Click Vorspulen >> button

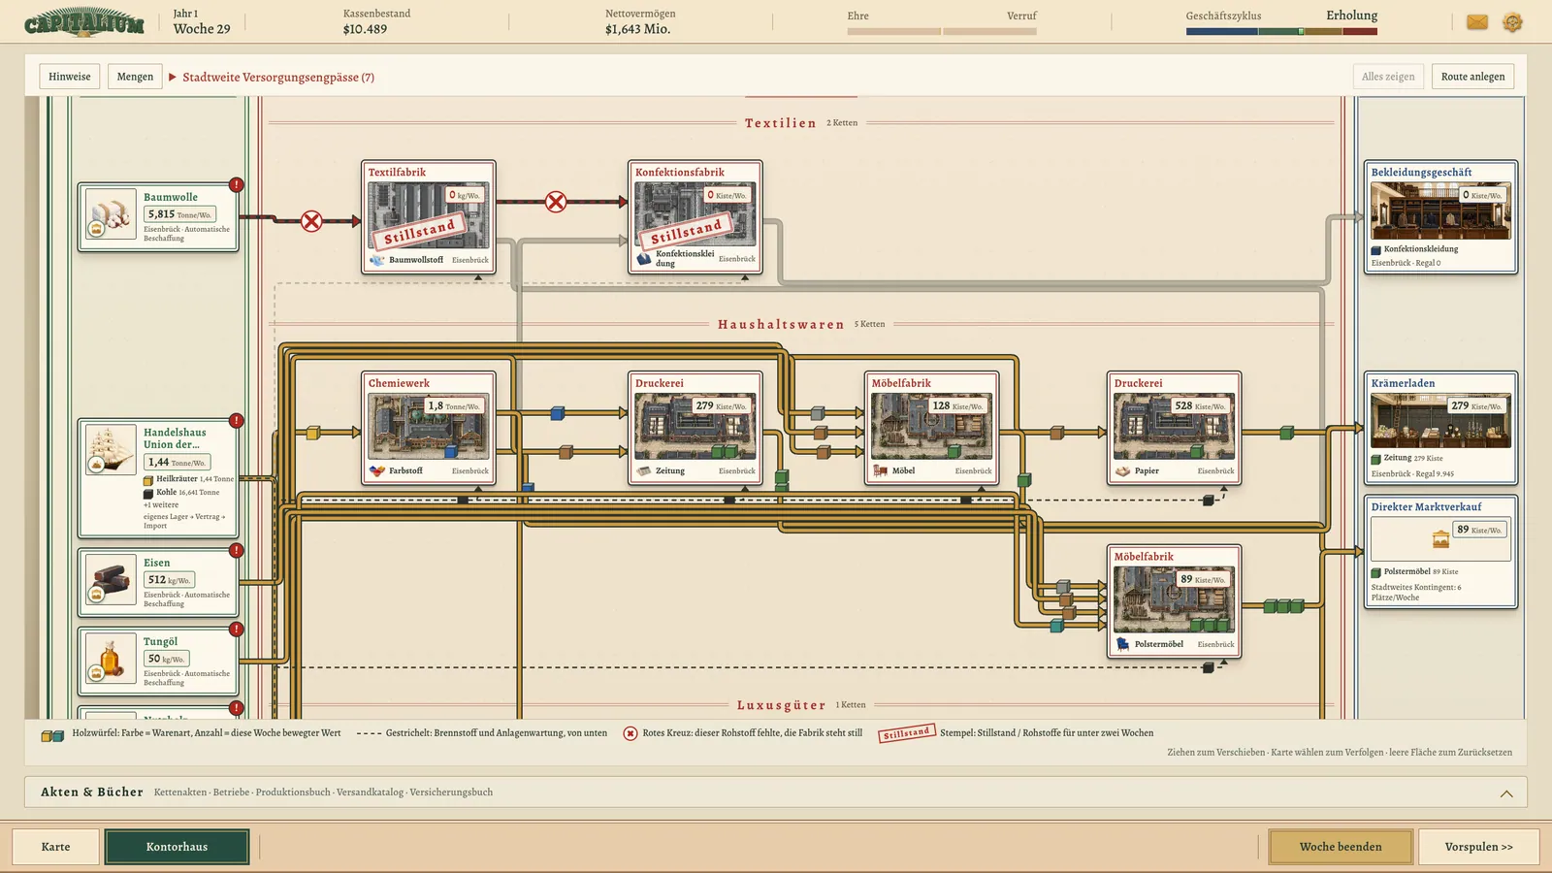pyautogui.click(x=1478, y=847)
